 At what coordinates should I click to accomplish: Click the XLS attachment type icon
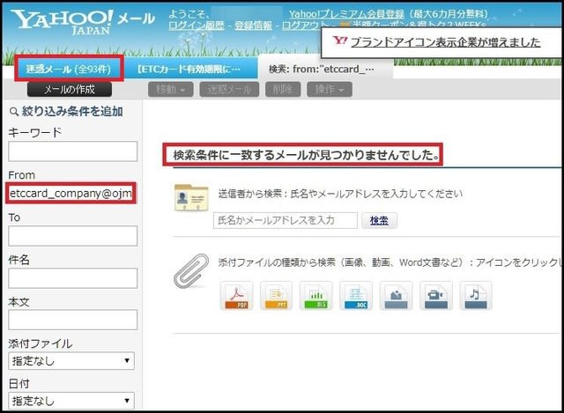(315, 296)
